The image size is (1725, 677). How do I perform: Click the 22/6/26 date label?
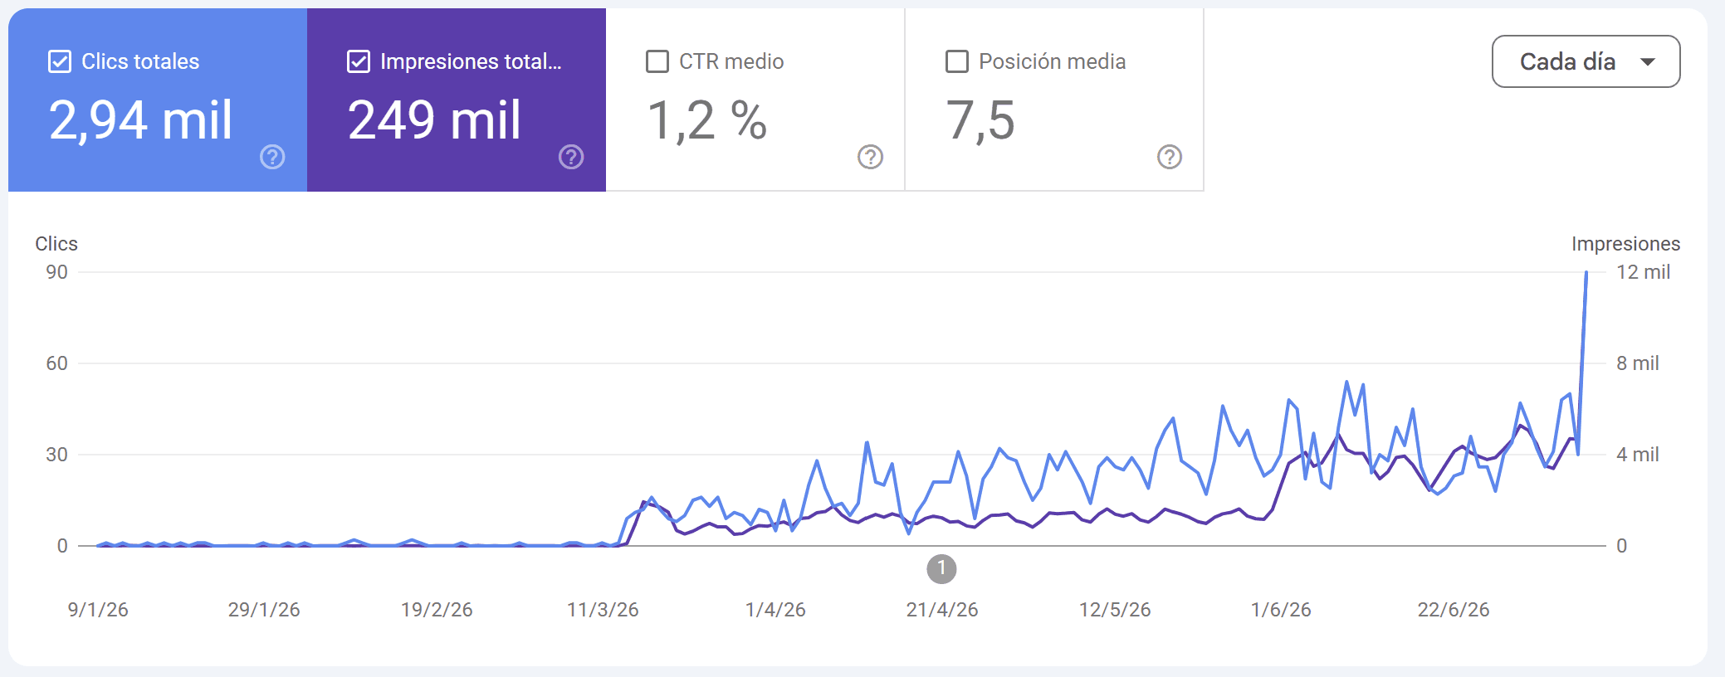1454,610
